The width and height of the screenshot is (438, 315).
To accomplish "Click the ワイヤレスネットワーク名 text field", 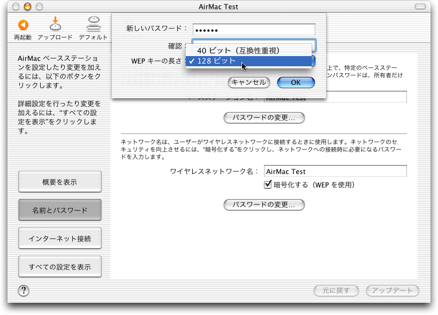I will click(x=335, y=171).
